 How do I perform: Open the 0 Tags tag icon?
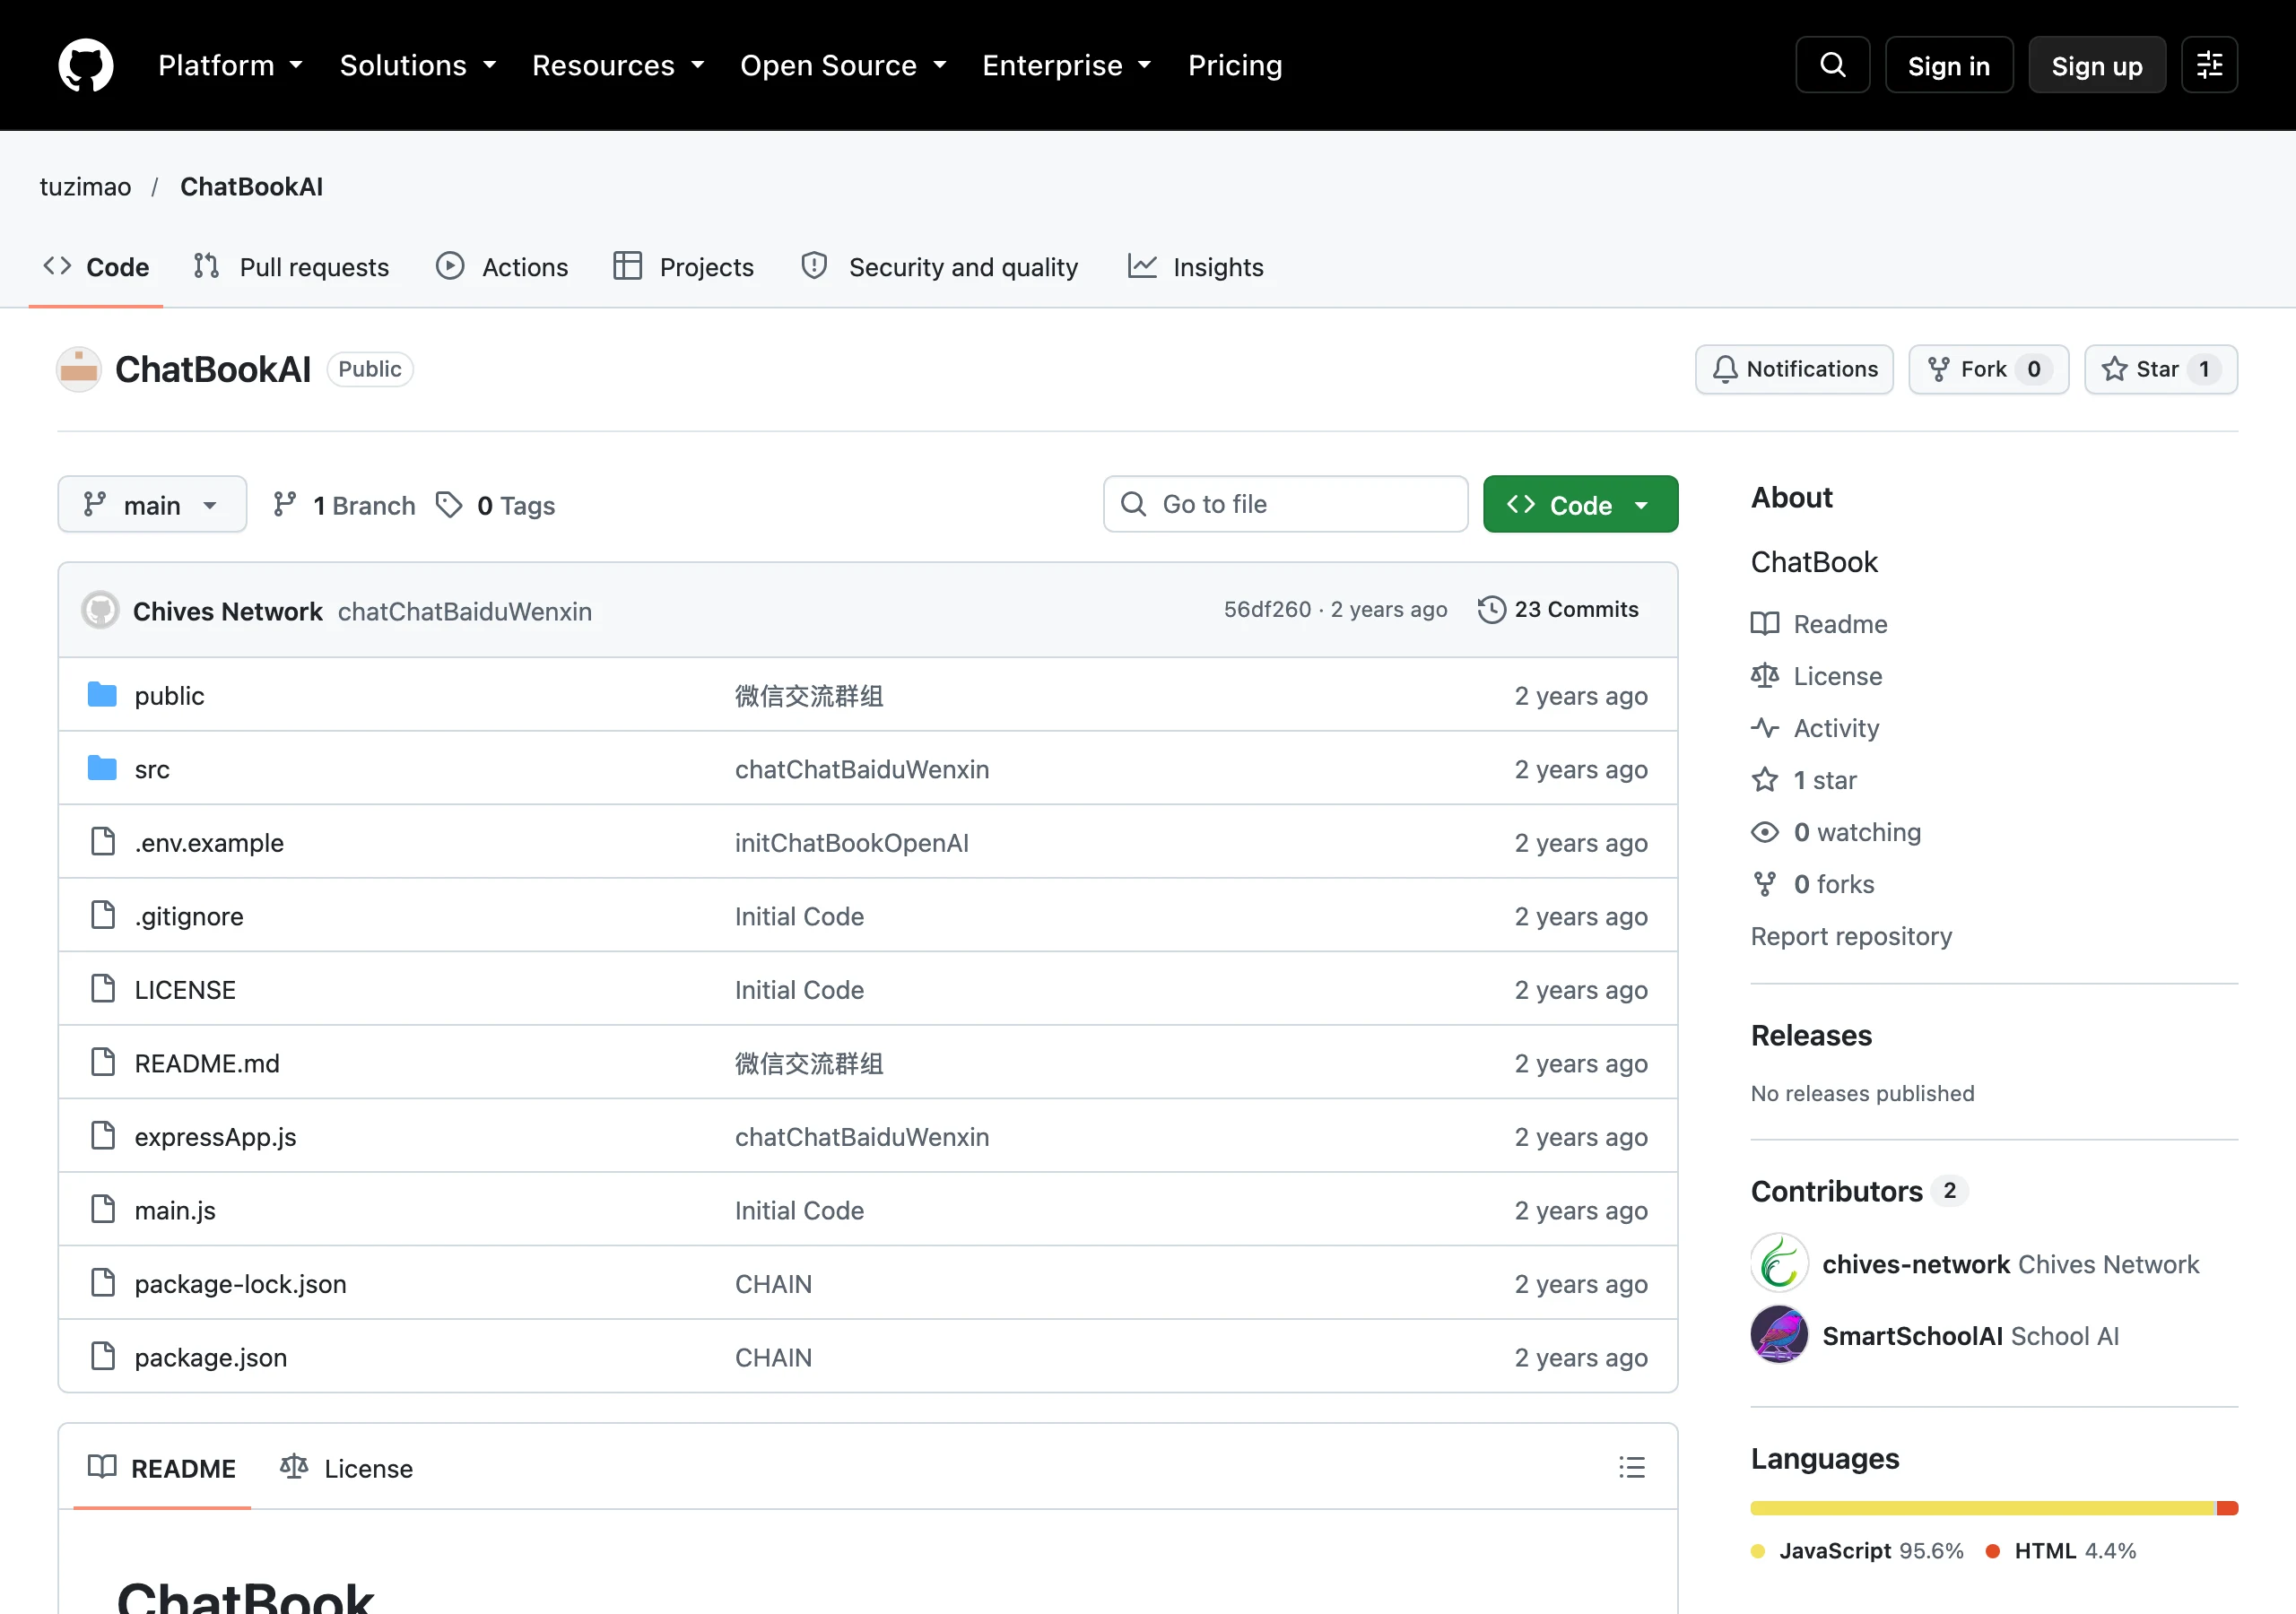[450, 505]
